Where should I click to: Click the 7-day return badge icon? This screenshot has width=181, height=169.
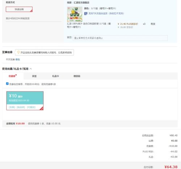86,13
